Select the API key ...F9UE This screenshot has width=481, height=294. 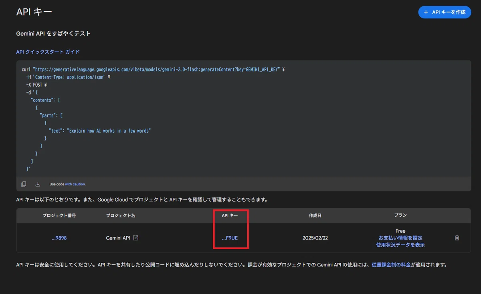(x=230, y=238)
